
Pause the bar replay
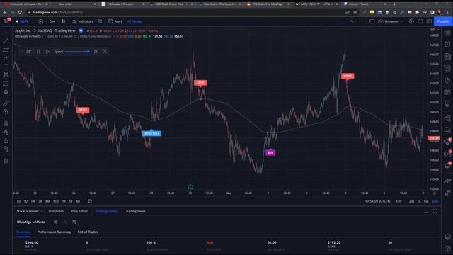click(x=38, y=52)
